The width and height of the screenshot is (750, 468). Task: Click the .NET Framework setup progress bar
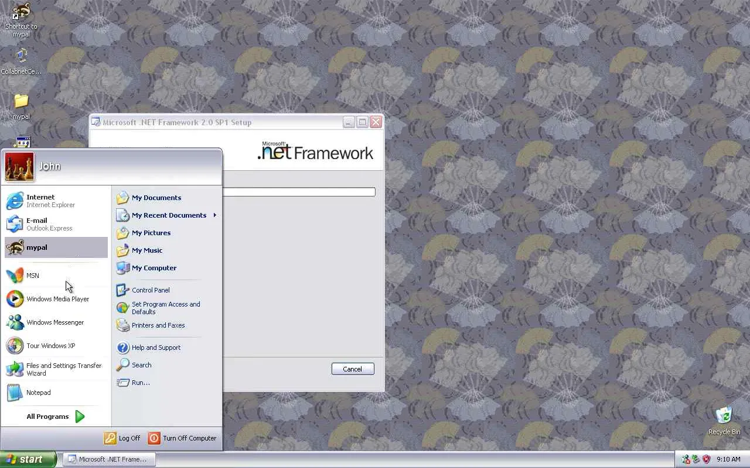(x=299, y=192)
